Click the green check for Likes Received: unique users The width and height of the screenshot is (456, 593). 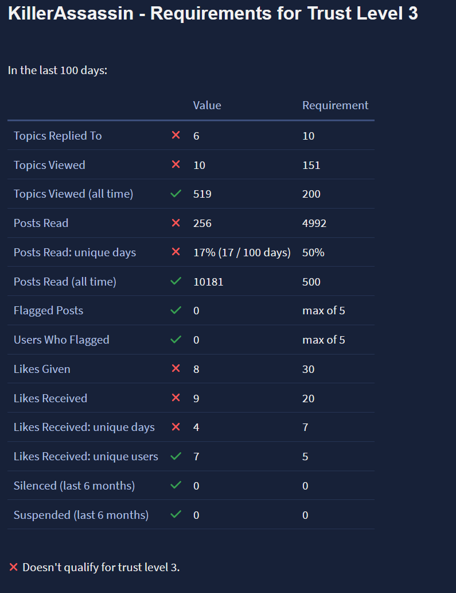coord(176,457)
